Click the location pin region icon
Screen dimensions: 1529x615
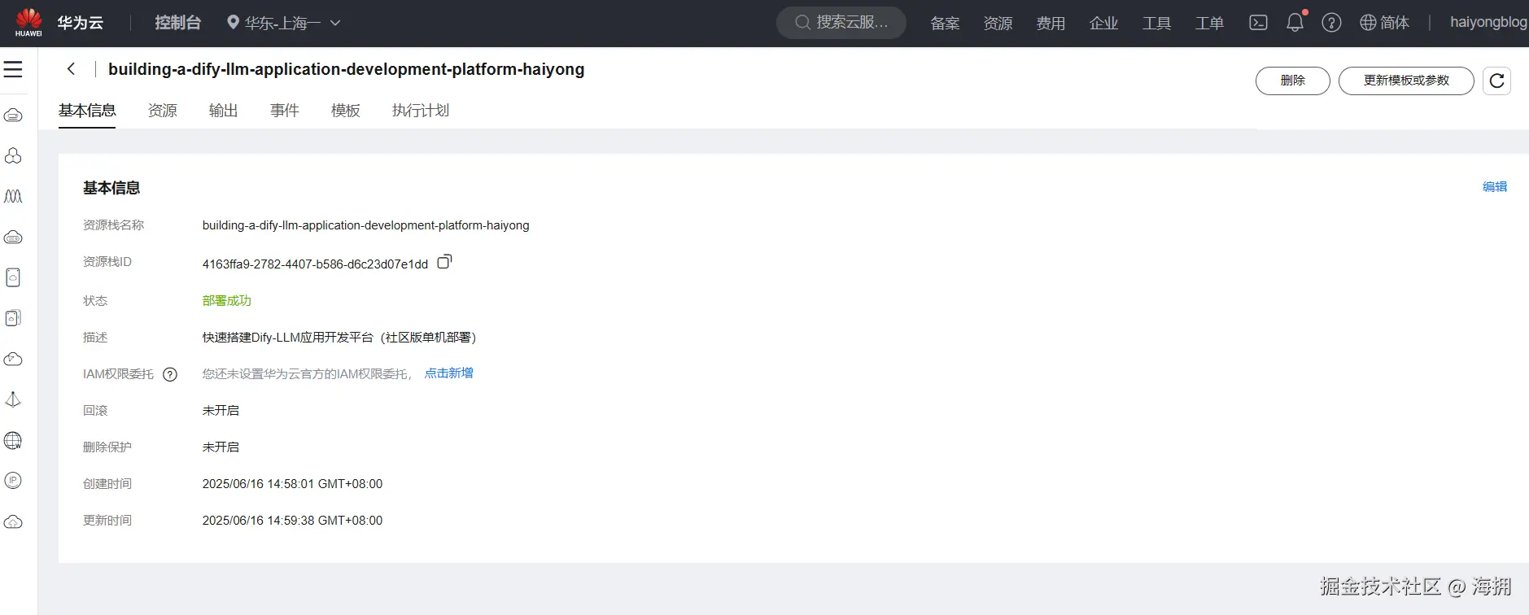(x=233, y=23)
